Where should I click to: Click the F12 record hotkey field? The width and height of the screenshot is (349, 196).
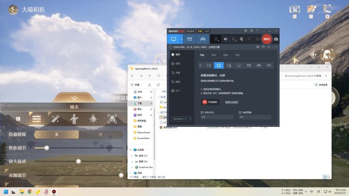coord(217,117)
